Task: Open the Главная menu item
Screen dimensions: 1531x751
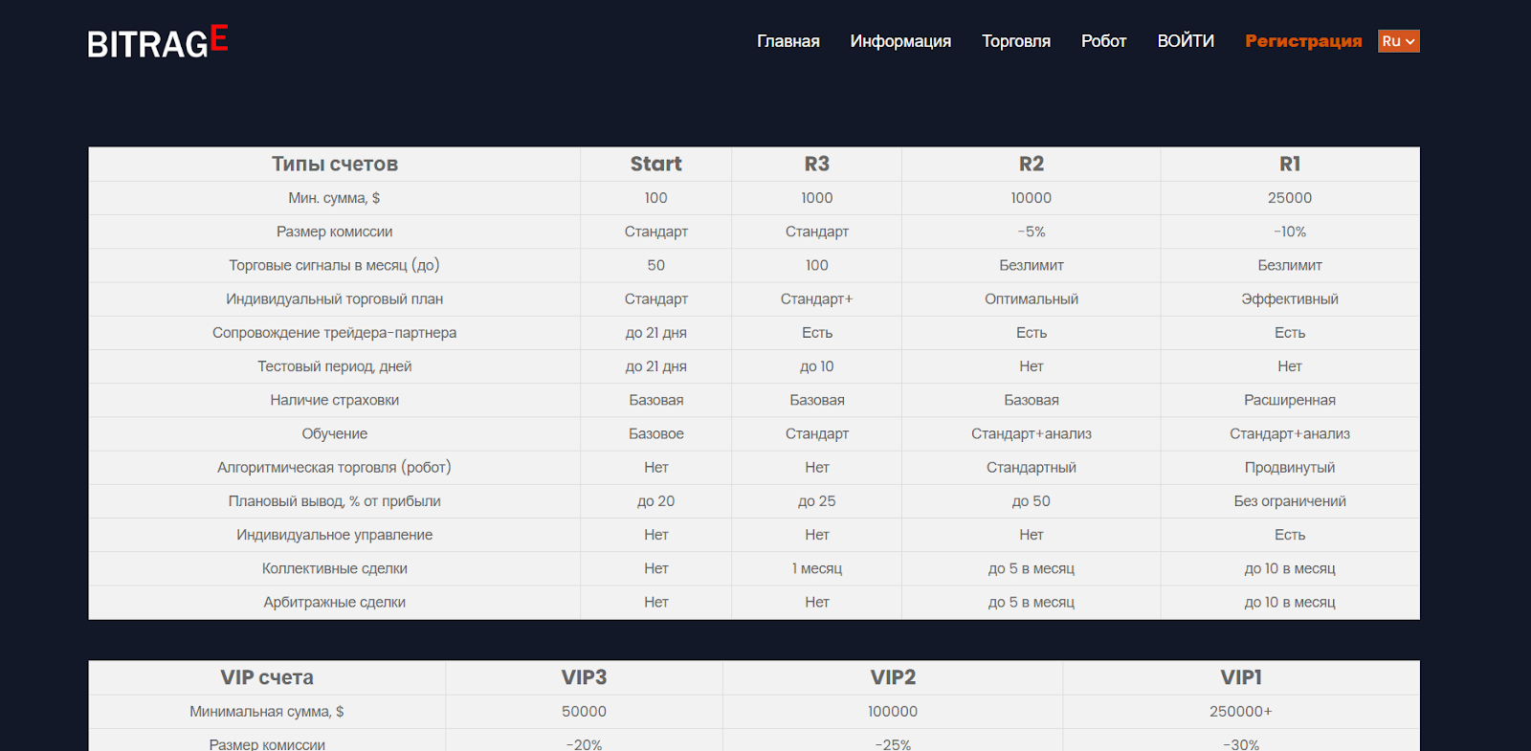Action: pos(788,41)
